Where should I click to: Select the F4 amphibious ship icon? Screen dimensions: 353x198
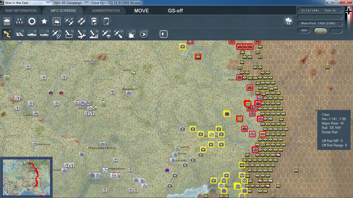coord(44,34)
